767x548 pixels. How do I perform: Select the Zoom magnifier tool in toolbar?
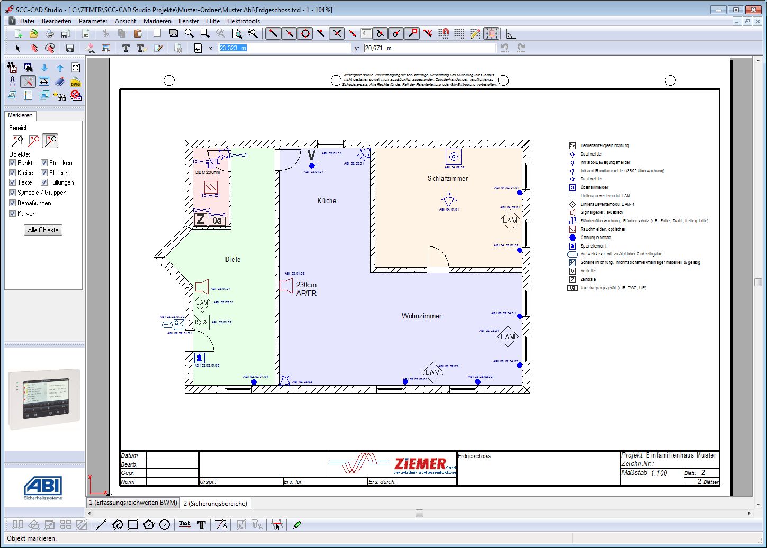(x=189, y=33)
